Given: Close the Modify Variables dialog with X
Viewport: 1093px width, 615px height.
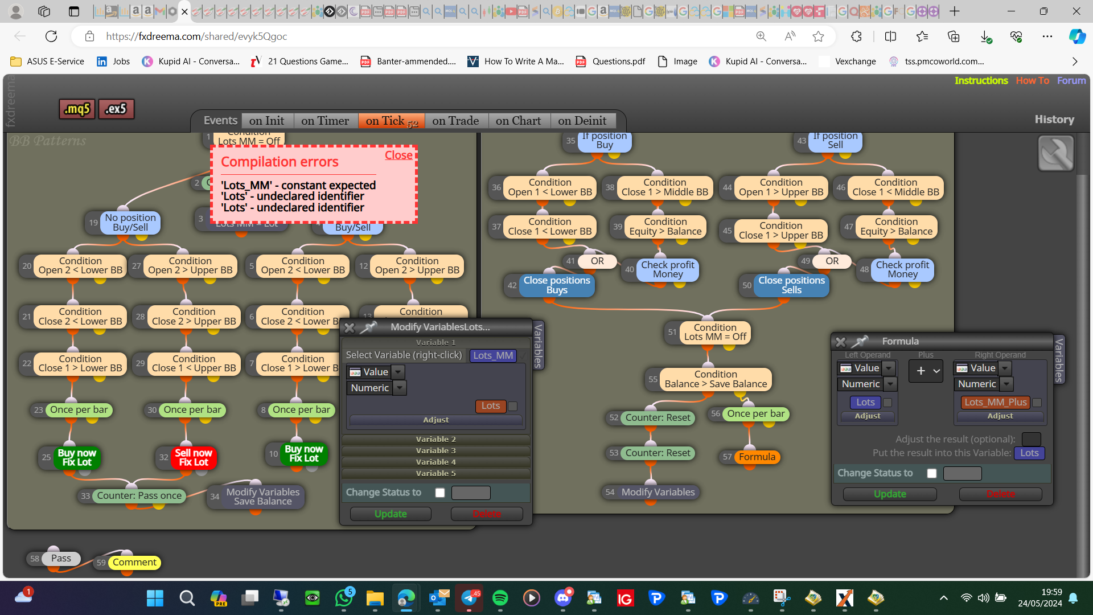Looking at the screenshot, I should point(350,327).
